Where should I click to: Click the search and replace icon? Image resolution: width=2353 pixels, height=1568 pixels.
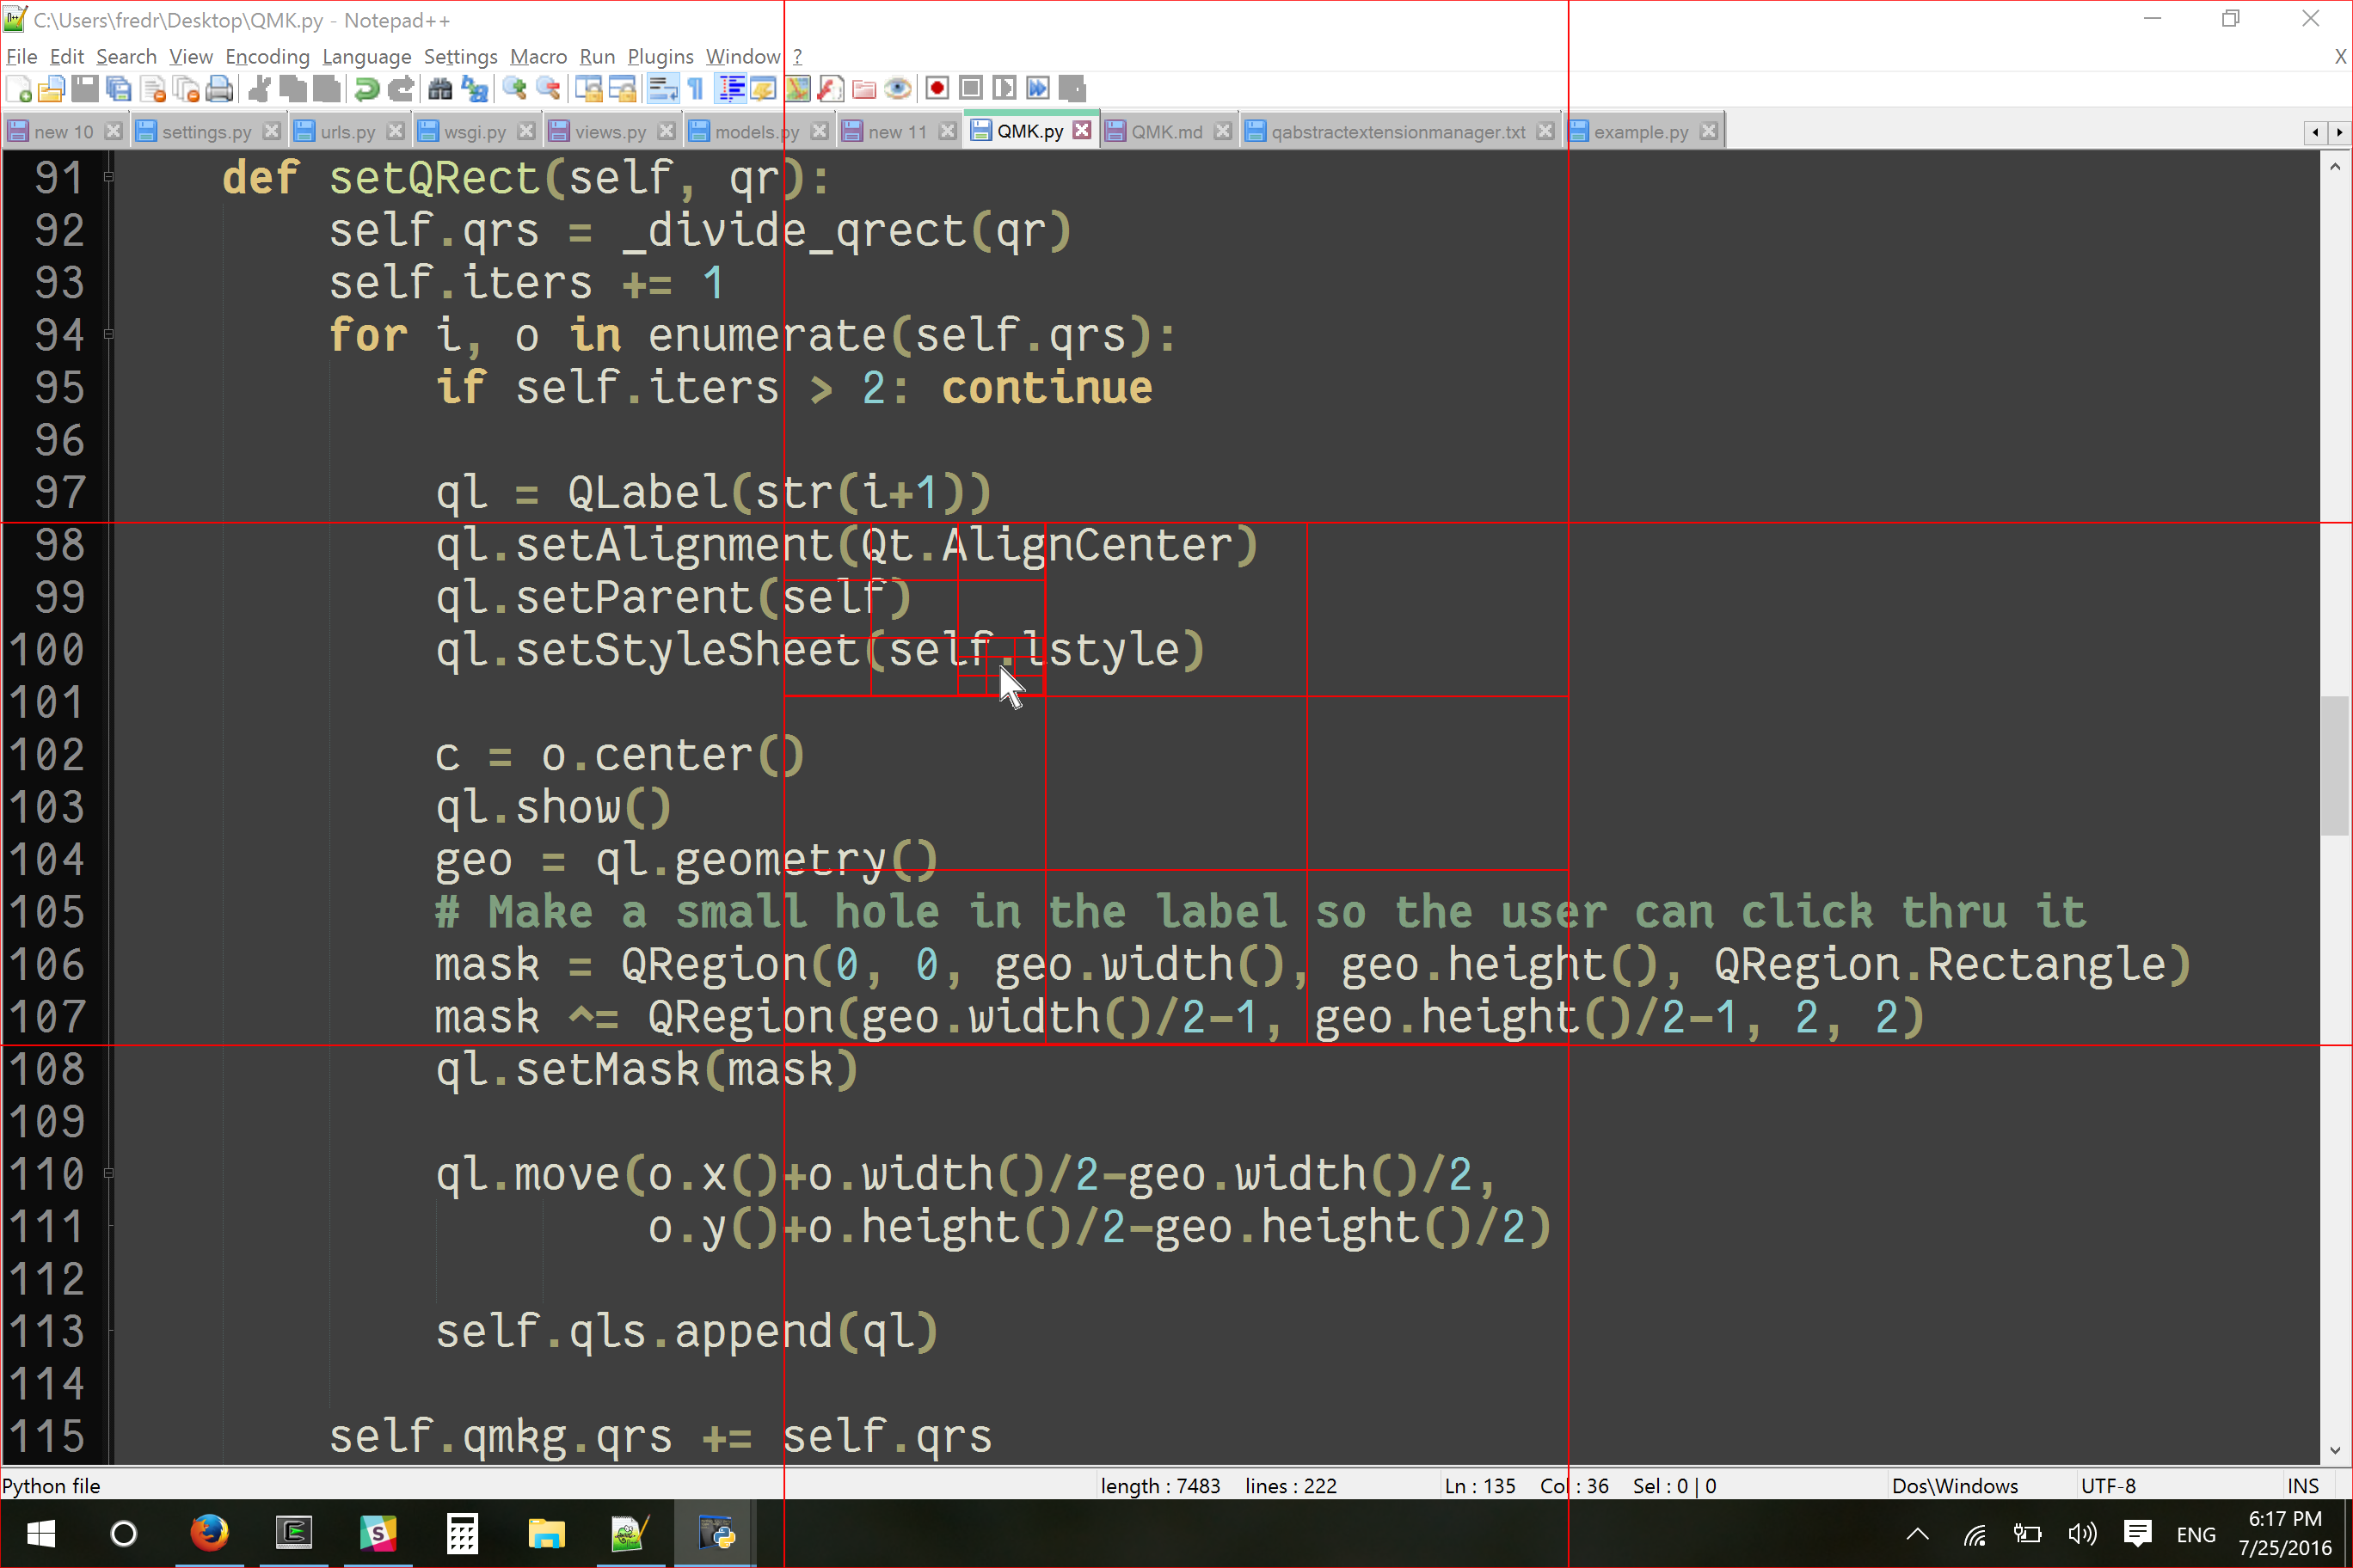(x=473, y=89)
